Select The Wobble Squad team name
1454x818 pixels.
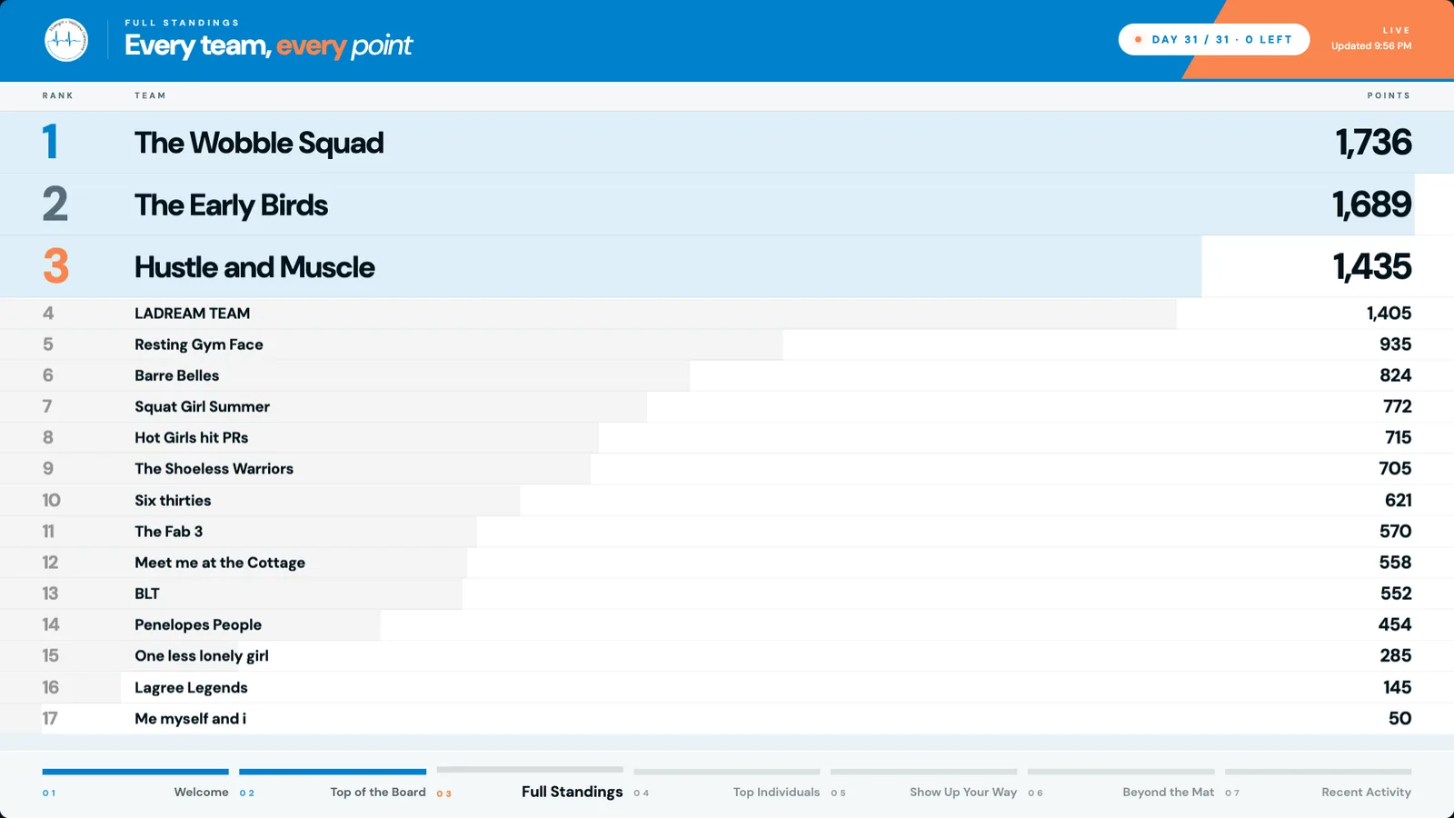tap(259, 143)
